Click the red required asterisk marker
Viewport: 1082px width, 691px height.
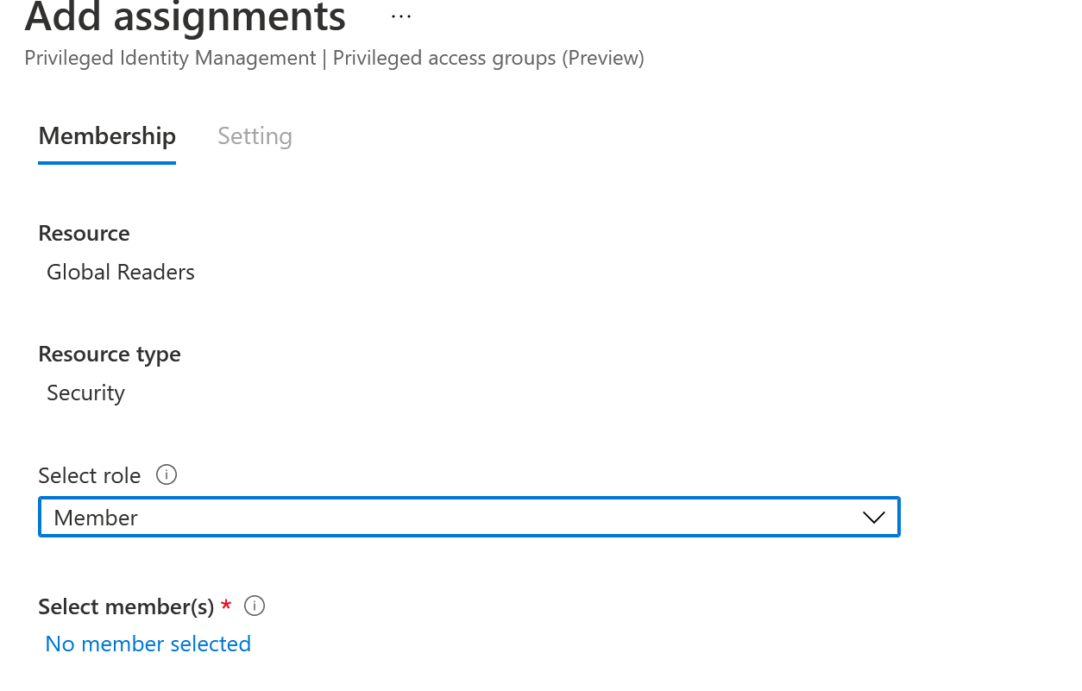[x=226, y=605]
